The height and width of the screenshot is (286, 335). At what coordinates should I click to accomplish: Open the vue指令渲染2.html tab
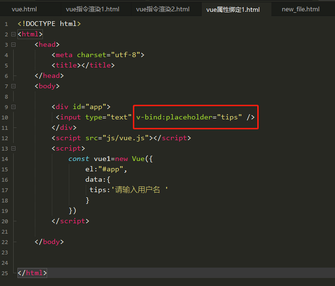click(163, 9)
